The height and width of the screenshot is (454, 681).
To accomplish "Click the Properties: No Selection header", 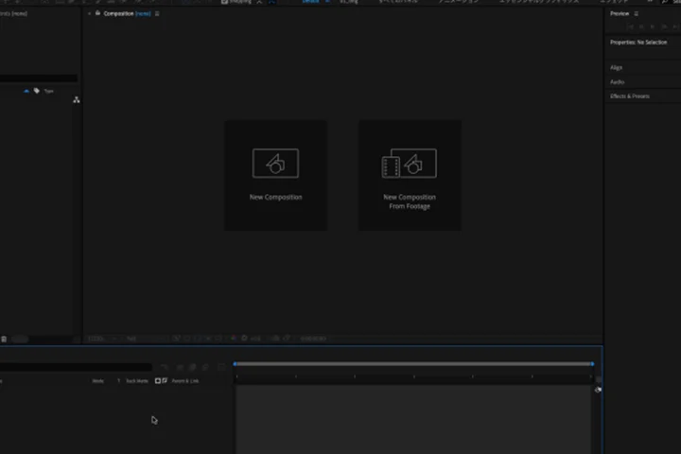I will [x=638, y=43].
